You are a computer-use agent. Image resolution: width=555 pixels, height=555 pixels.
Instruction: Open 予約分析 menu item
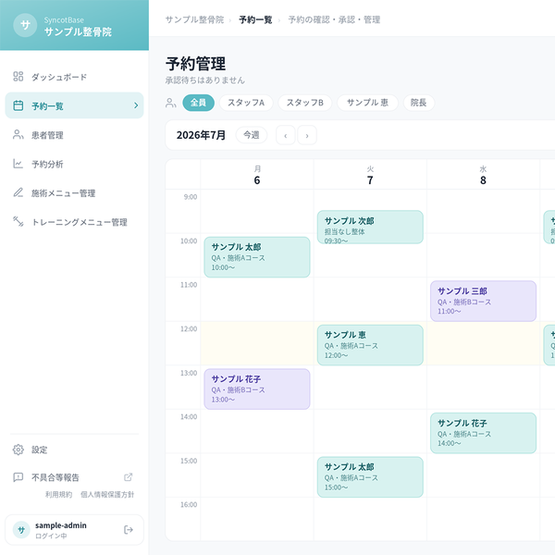(74, 164)
